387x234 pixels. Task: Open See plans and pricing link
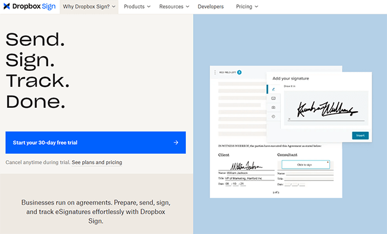tap(96, 163)
